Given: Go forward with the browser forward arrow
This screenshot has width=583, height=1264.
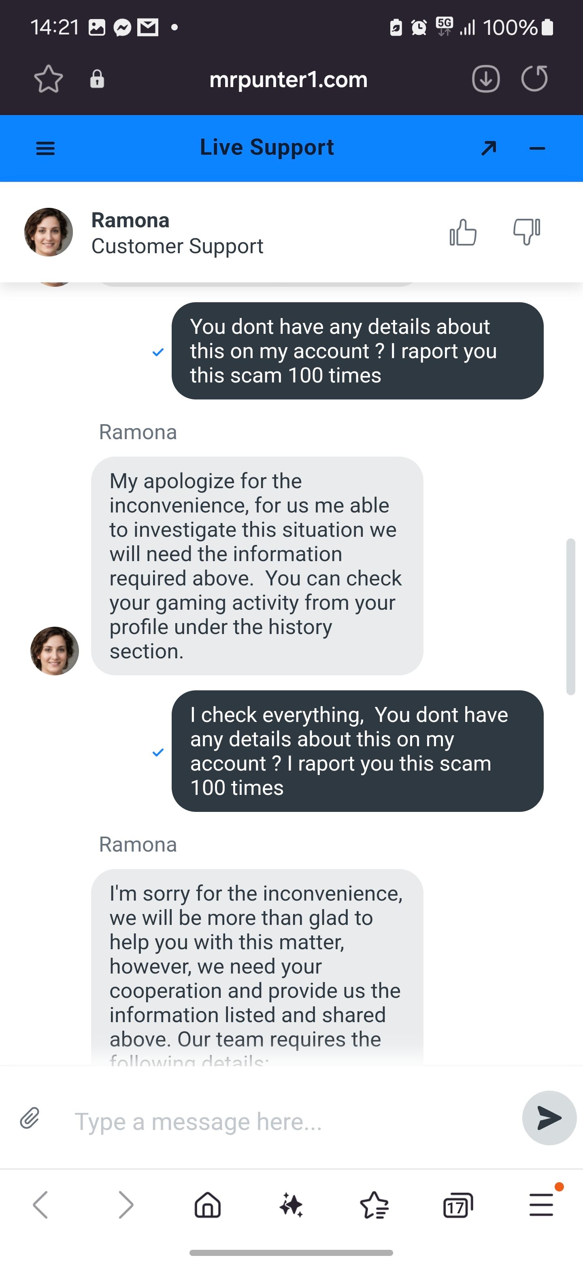Looking at the screenshot, I should [126, 1204].
